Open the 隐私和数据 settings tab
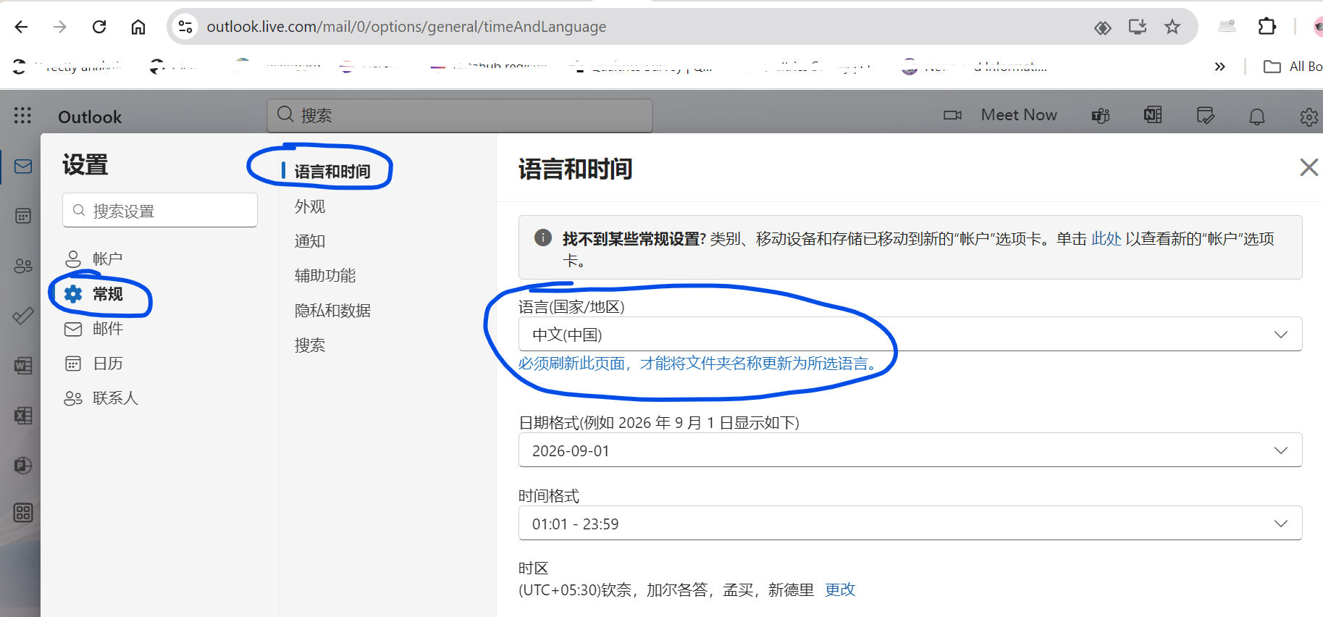 coord(332,310)
